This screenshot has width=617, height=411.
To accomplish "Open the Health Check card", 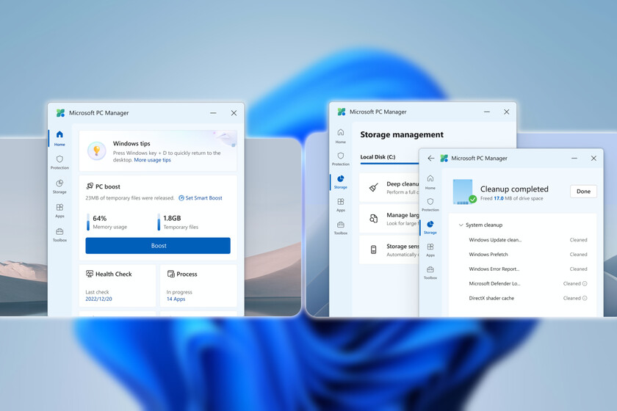I will click(118, 285).
